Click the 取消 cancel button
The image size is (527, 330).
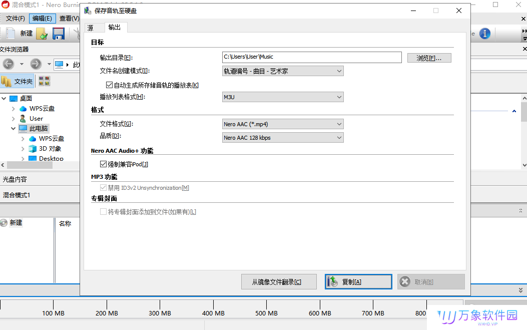click(x=431, y=282)
